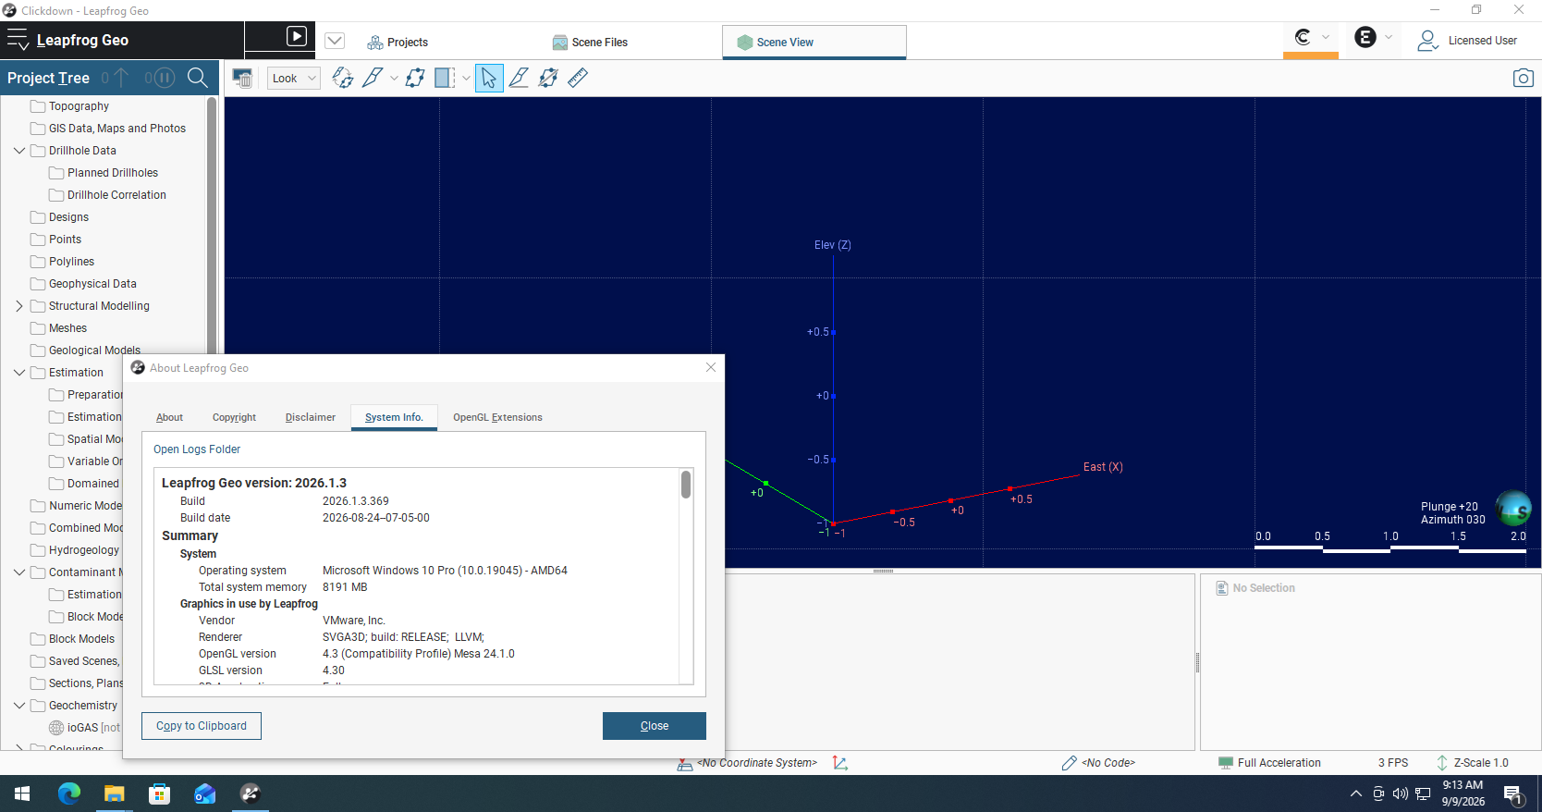Open the About tab in the dialog
Image resolution: width=1542 pixels, height=812 pixels.
point(170,417)
